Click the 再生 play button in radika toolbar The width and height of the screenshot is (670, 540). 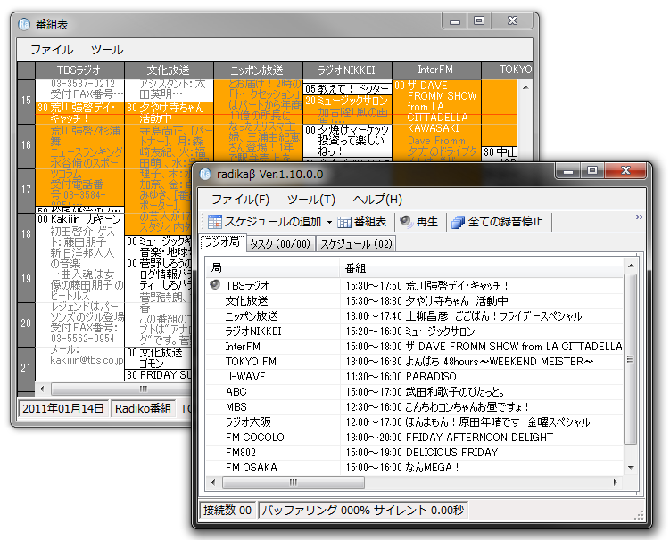click(419, 222)
